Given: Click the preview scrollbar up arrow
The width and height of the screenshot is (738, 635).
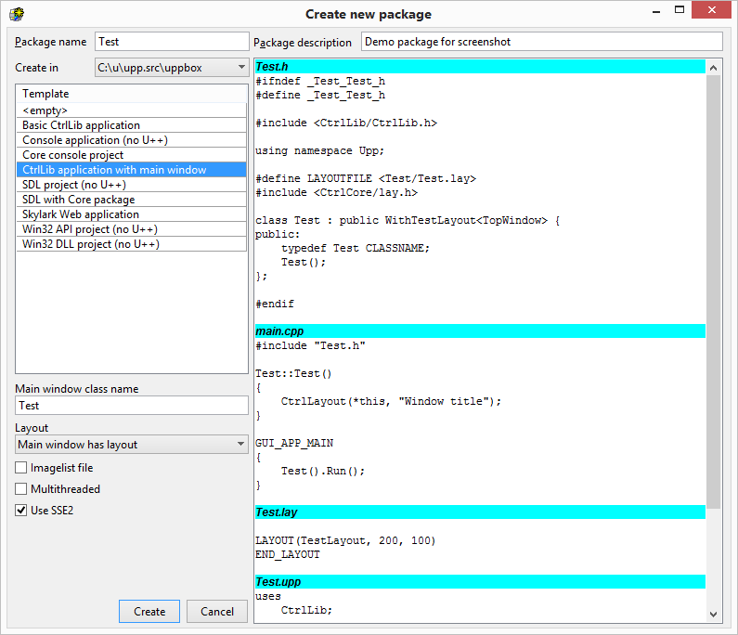Looking at the screenshot, I should coord(714,68).
